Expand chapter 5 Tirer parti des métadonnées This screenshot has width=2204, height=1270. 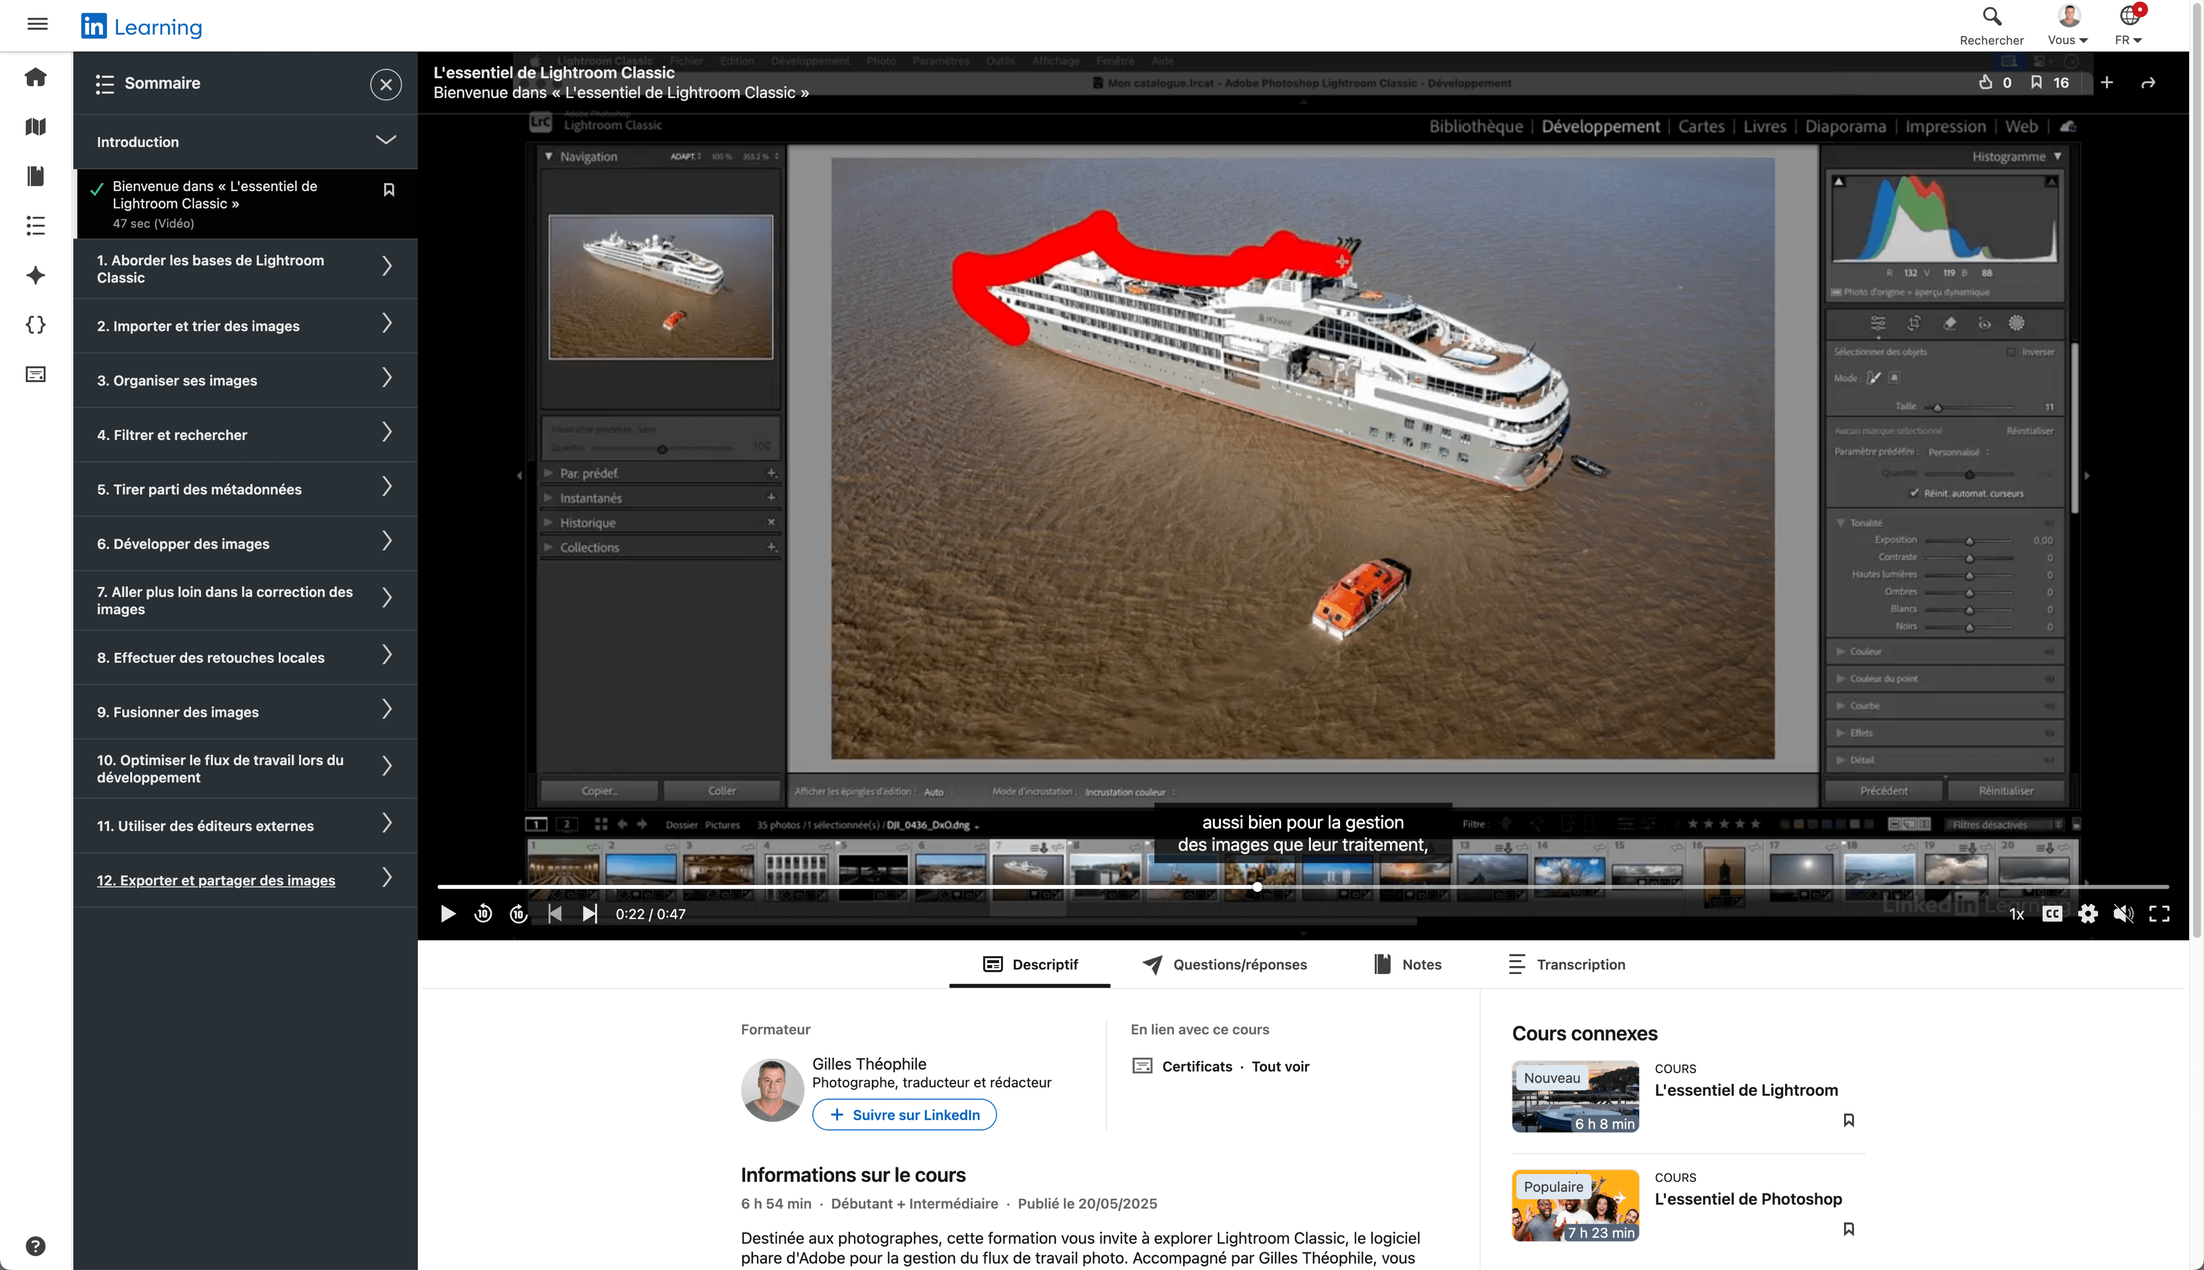(245, 489)
